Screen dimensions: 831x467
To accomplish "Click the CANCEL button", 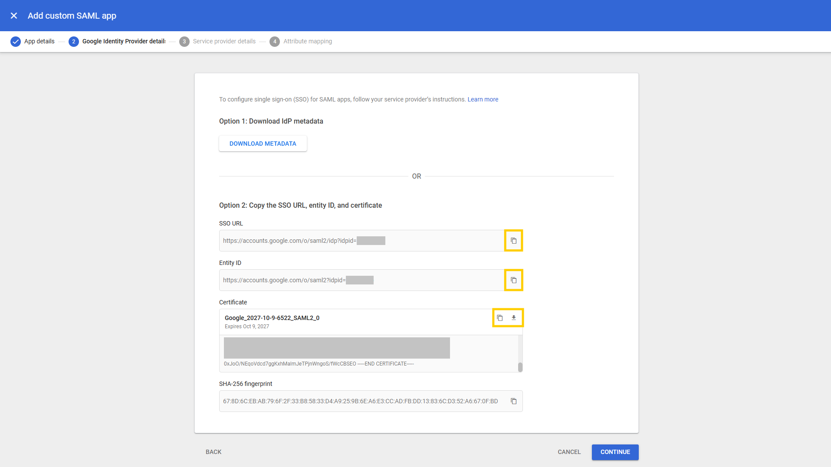I will pyautogui.click(x=569, y=452).
